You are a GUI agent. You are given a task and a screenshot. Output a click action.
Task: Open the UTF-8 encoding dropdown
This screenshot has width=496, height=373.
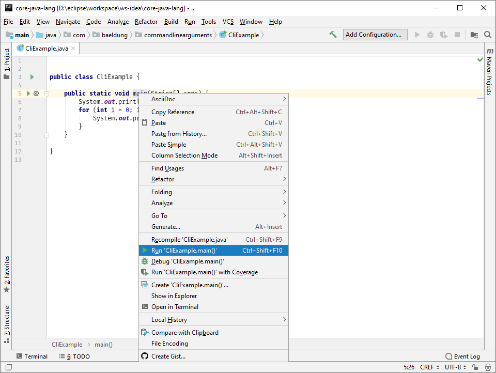[x=456, y=367]
